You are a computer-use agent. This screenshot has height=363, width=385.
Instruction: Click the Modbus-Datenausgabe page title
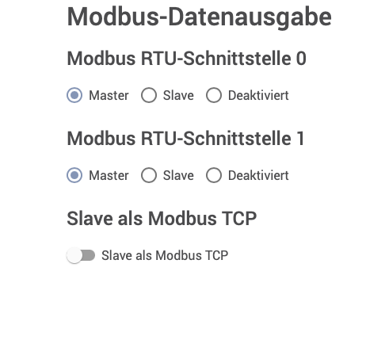point(199,18)
